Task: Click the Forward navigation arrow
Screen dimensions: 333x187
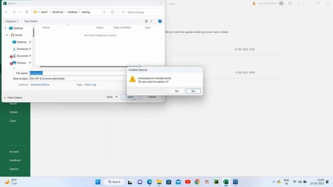Action: [14, 12]
